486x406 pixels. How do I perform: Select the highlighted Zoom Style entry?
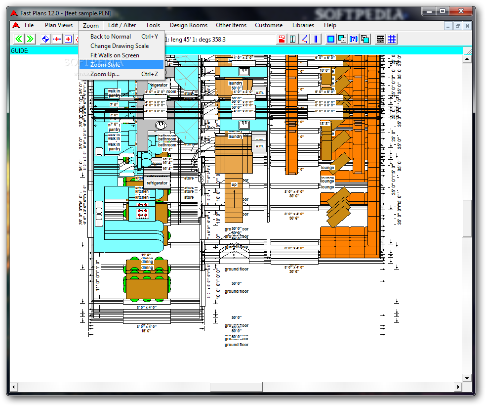point(121,65)
